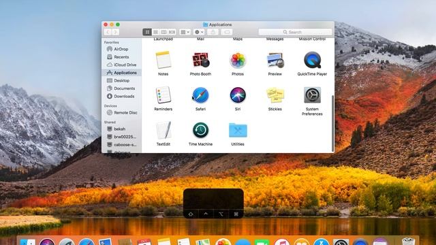Screen dimensions: 436x245
Task: Switch to list view
Action: pyautogui.click(x=155, y=32)
